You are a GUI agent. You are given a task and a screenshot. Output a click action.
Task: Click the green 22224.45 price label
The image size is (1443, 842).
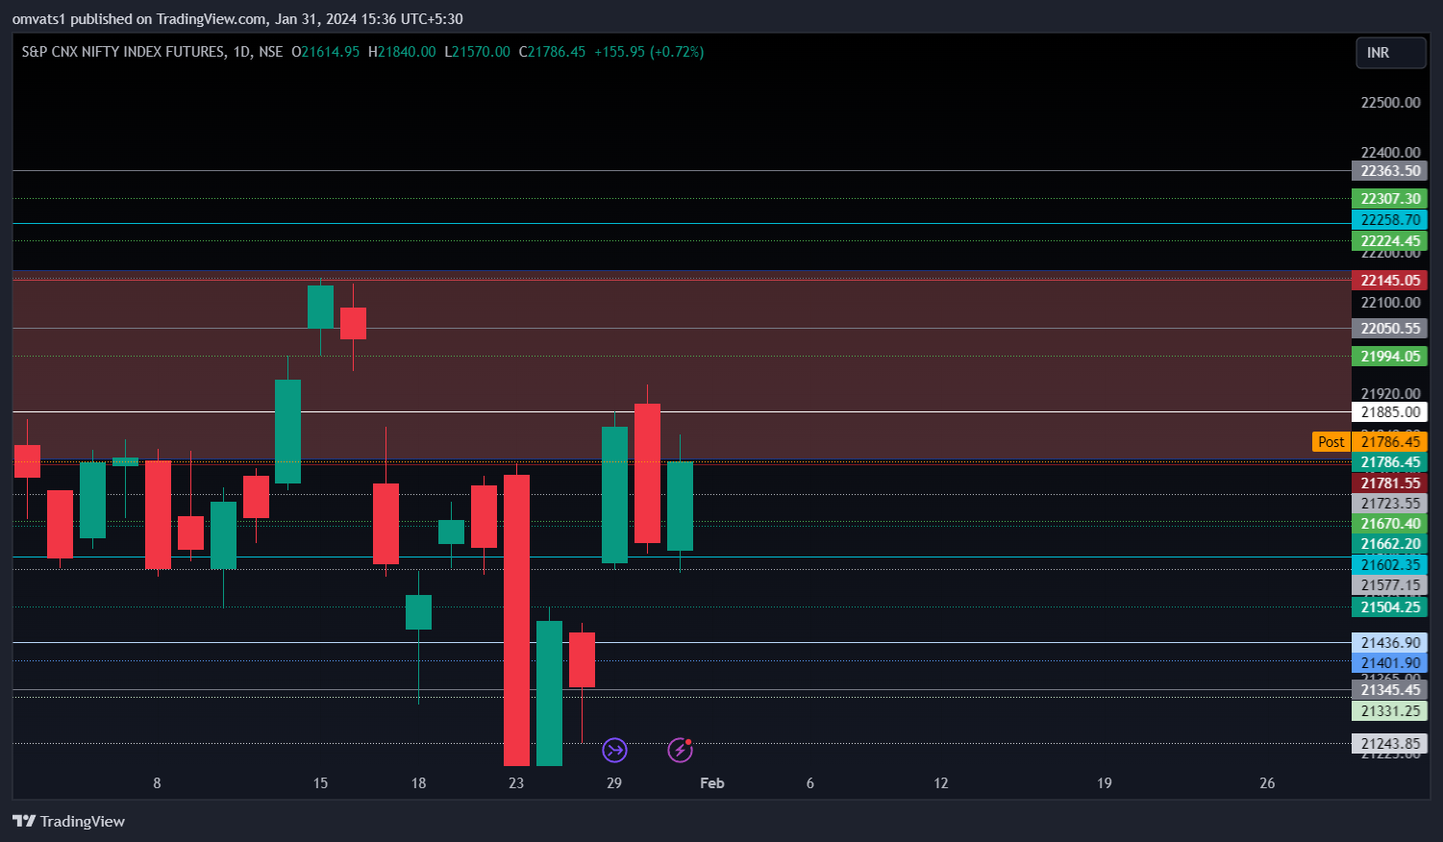[x=1390, y=241]
